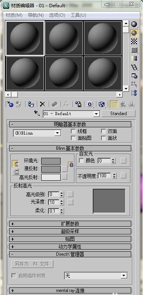Click the Make Material Copy icon
The width and height of the screenshot is (143, 295).
pos(55,104)
